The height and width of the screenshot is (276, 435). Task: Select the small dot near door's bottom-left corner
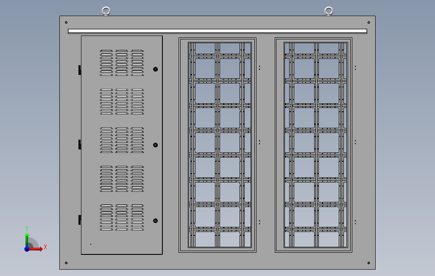click(x=91, y=244)
